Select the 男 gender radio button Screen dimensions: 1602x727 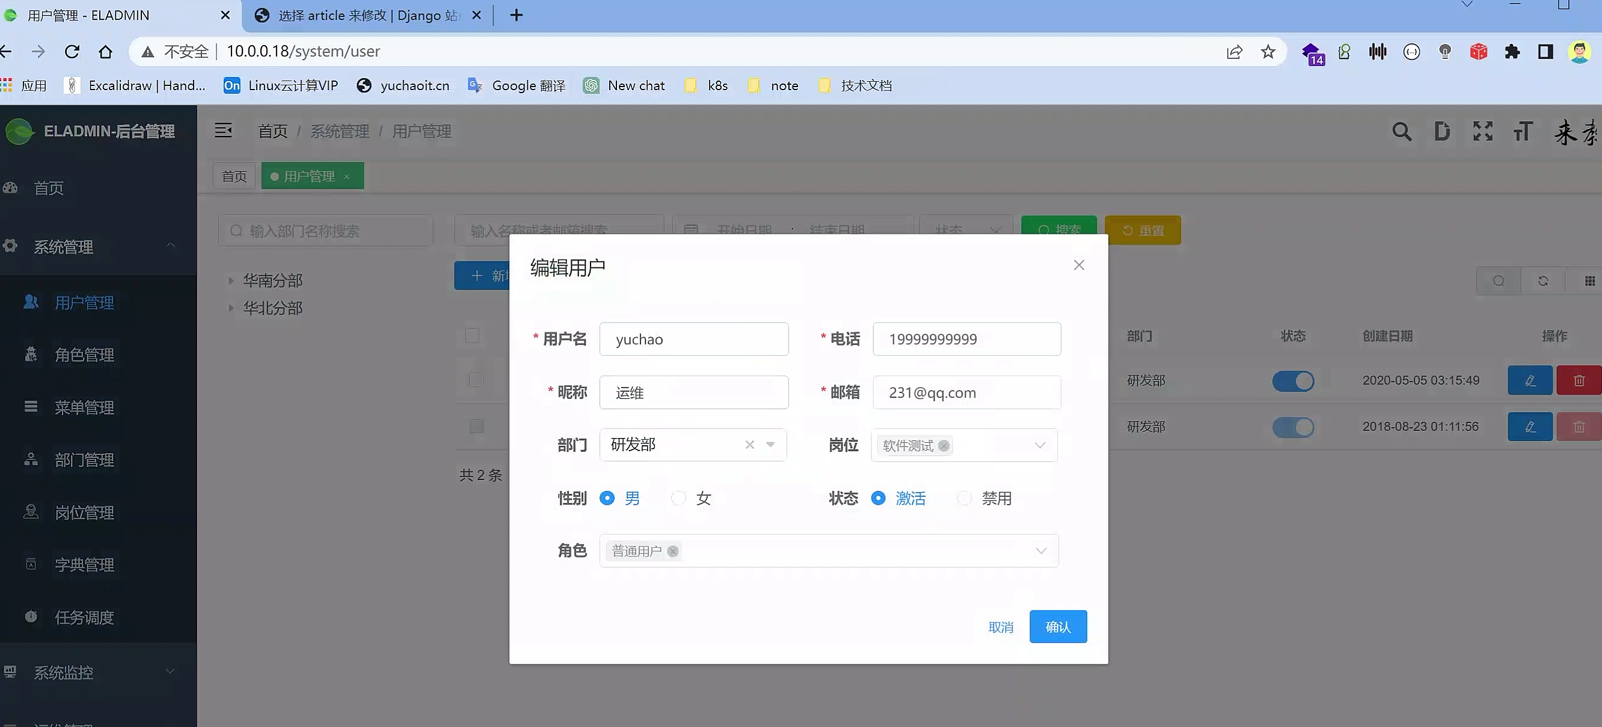click(607, 498)
